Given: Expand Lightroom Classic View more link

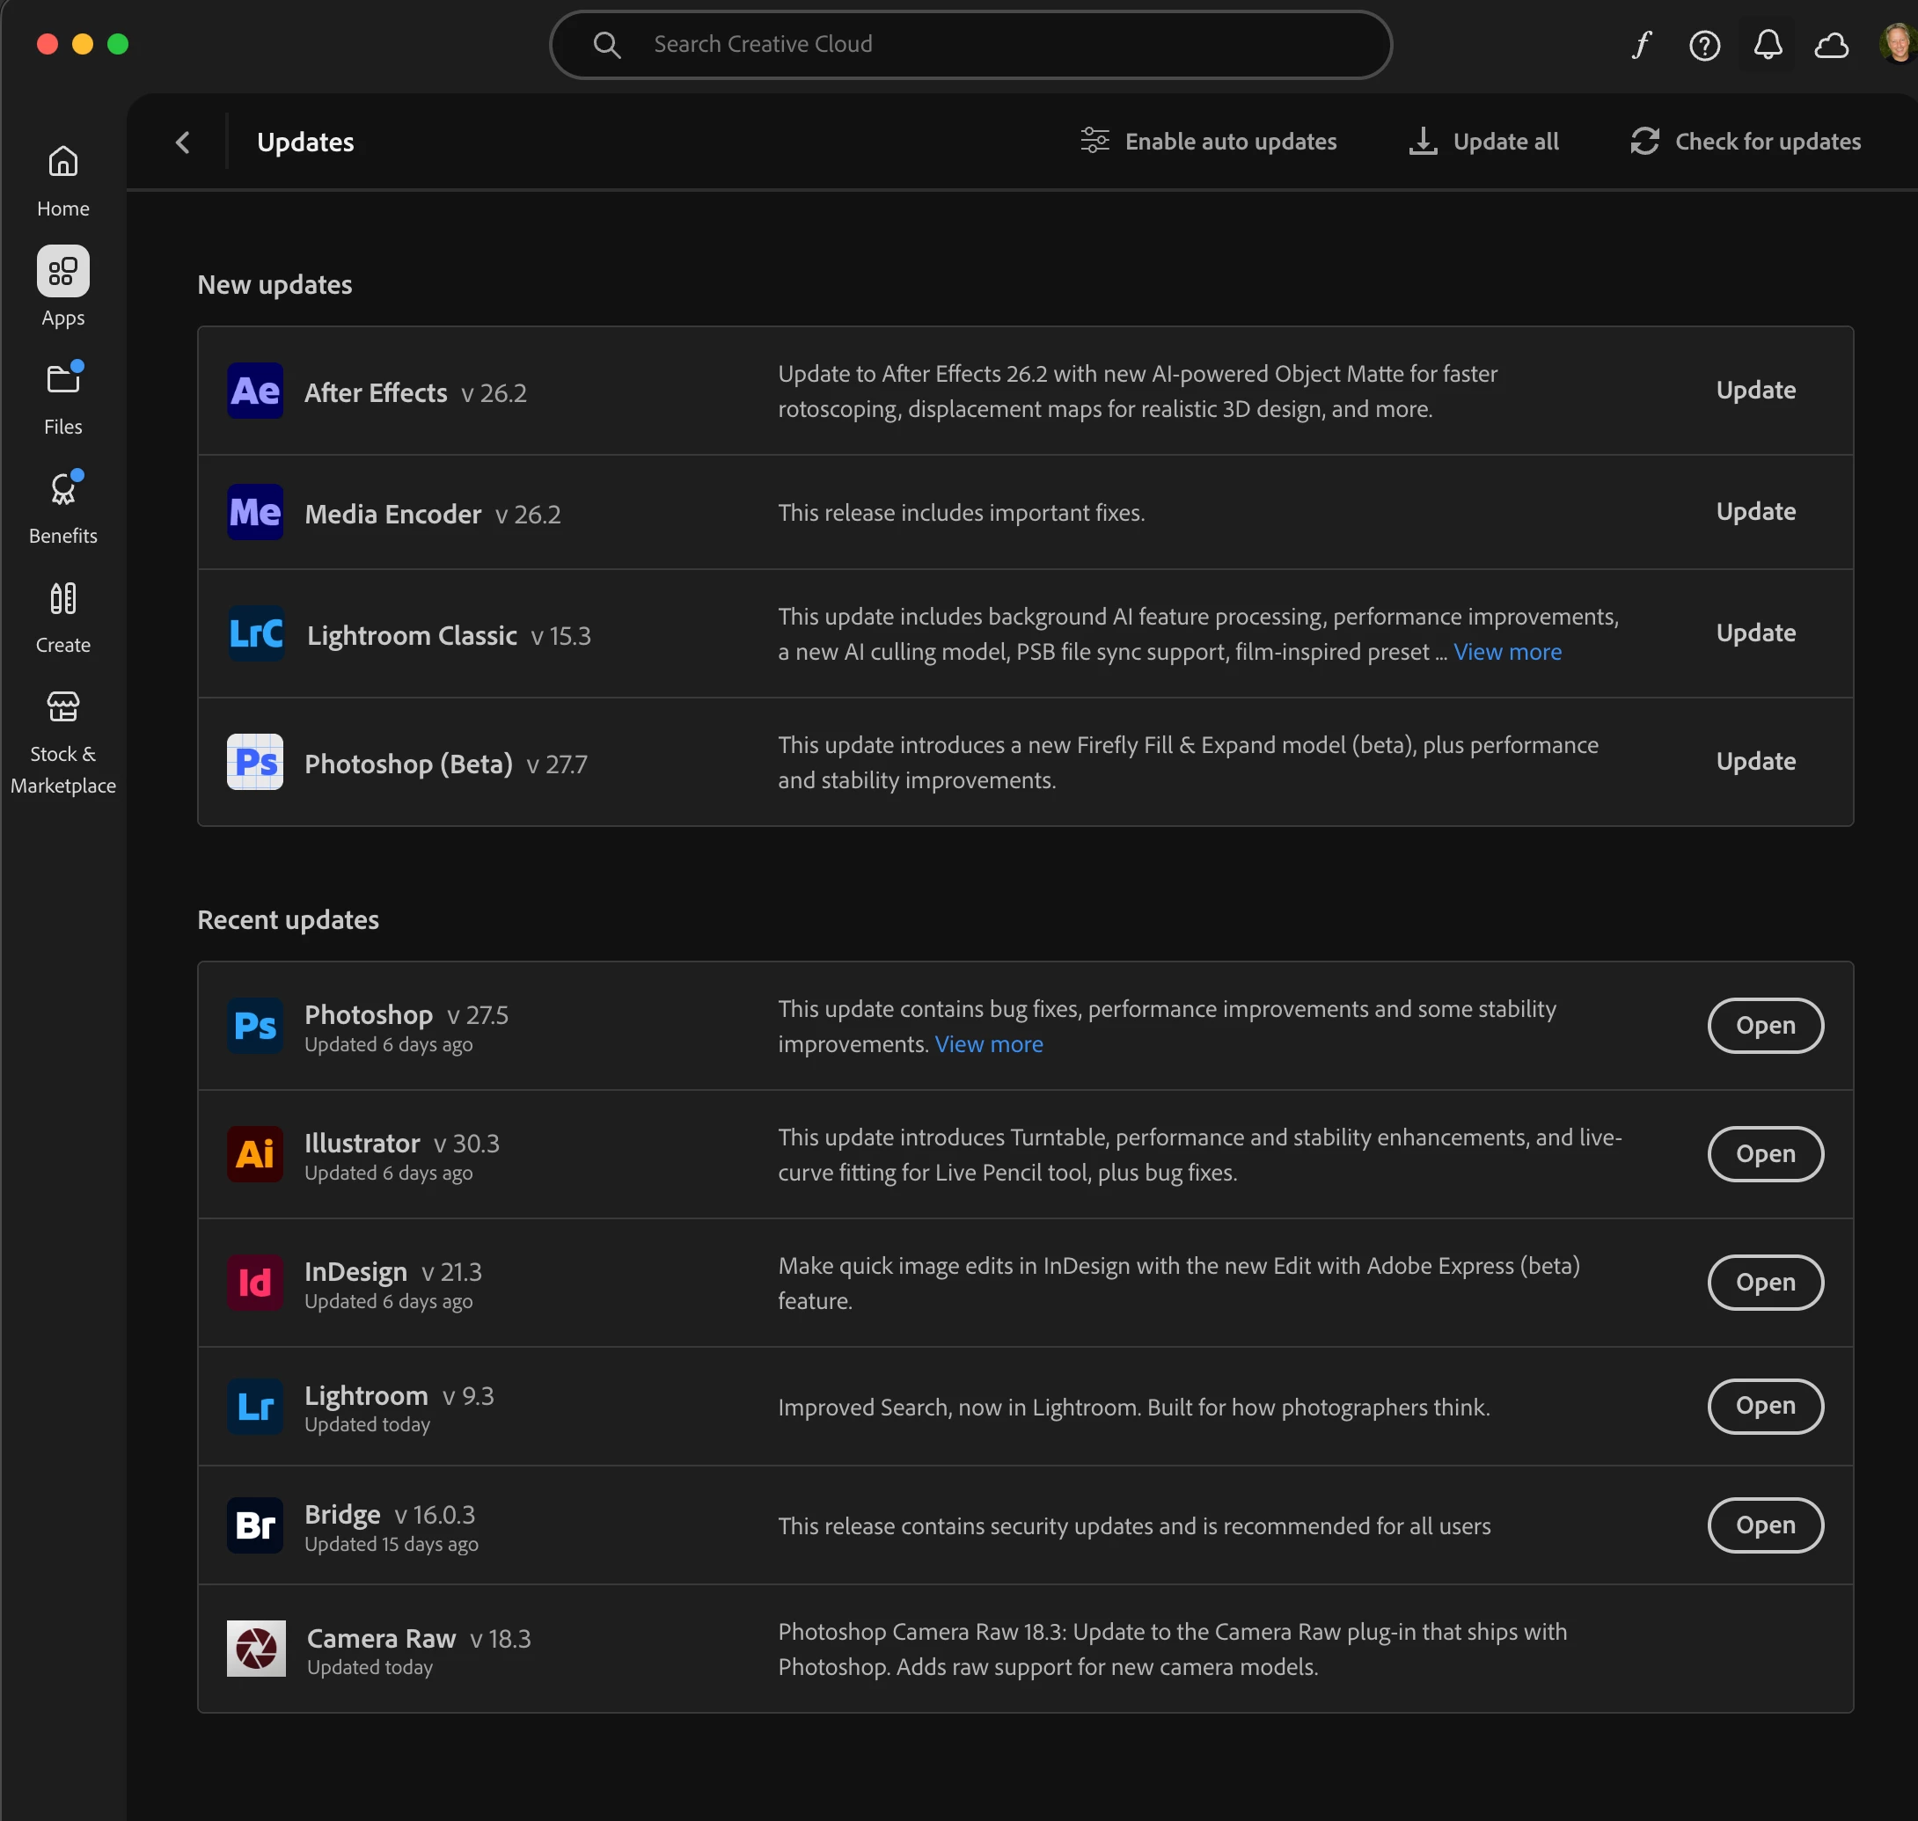Looking at the screenshot, I should point(1506,652).
